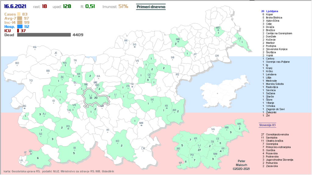The width and height of the screenshot is (312, 175).
Task: Click the Primeri dnevno button
Action: pos(151,6)
